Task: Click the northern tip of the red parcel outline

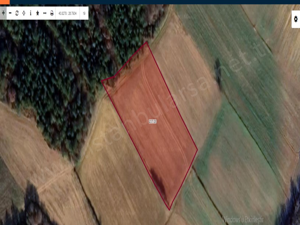Action: pos(147,42)
